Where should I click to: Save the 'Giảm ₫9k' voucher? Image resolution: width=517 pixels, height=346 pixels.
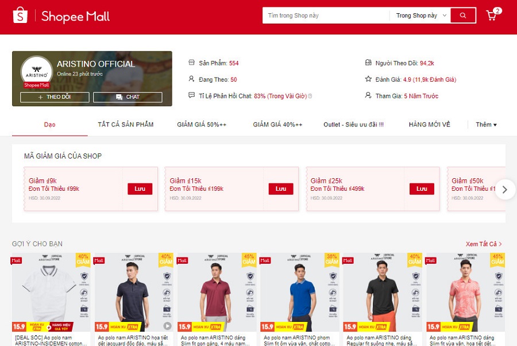click(140, 189)
